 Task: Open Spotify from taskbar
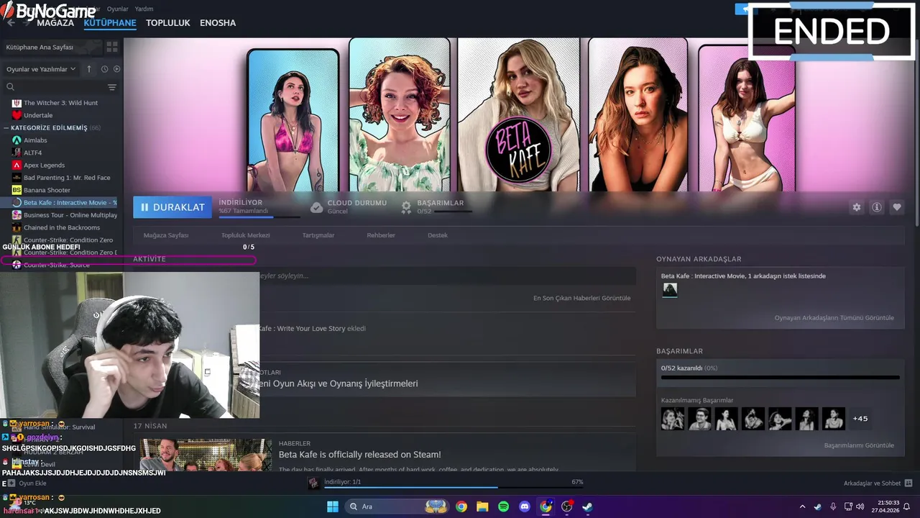503,506
